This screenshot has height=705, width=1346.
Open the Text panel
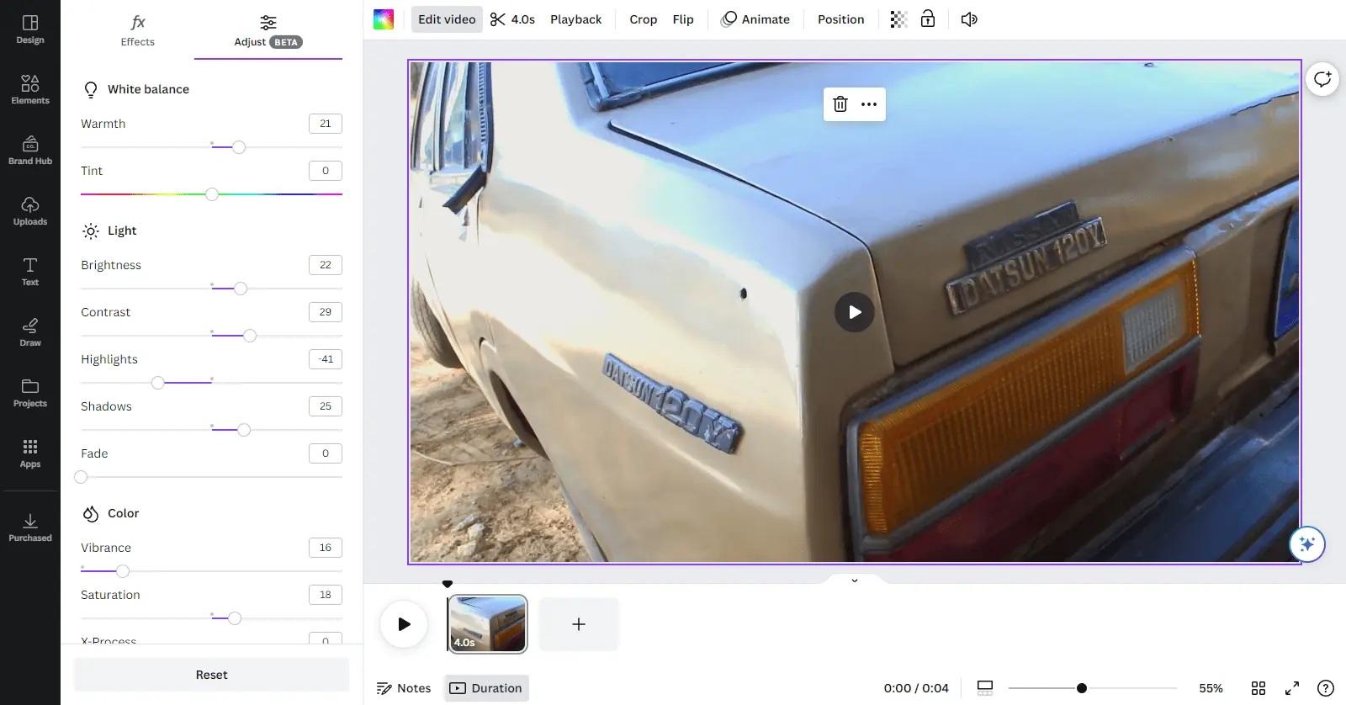pos(30,271)
